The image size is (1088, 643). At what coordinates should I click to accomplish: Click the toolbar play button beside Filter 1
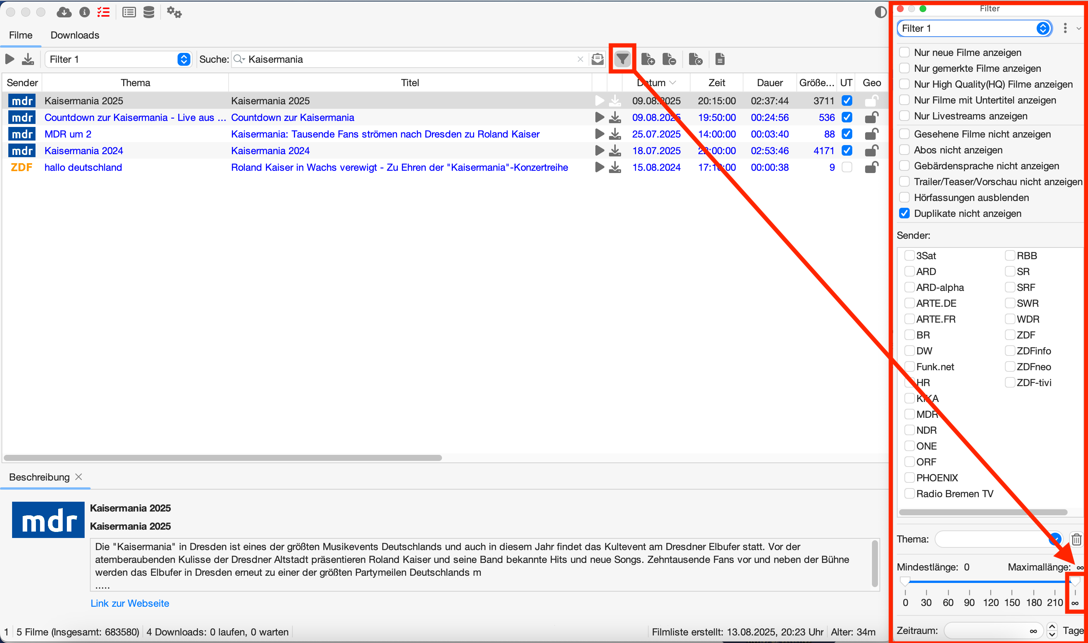[x=9, y=59]
